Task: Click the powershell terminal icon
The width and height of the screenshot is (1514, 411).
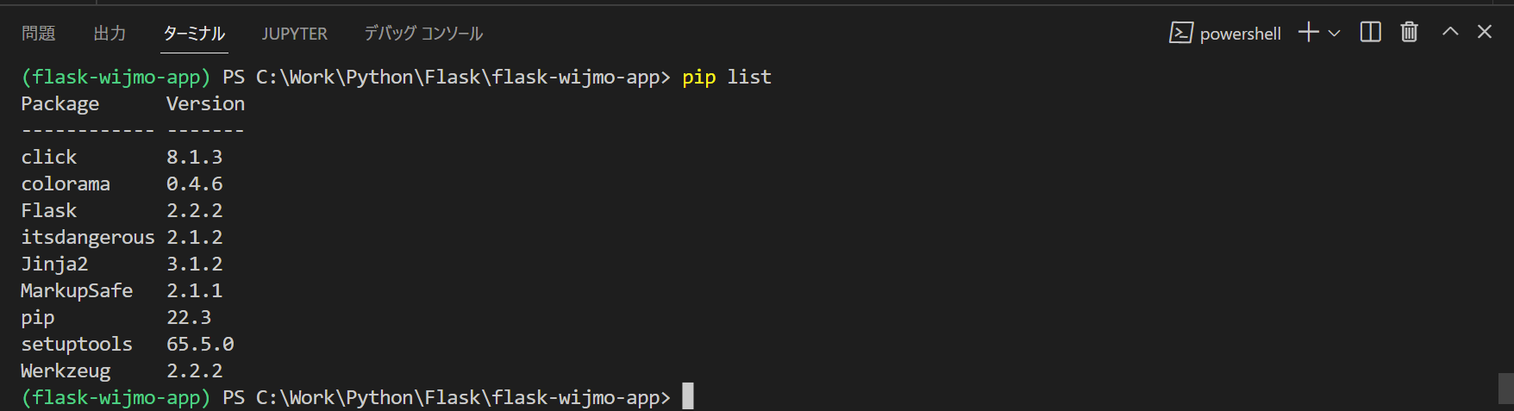Action: coord(1180,33)
